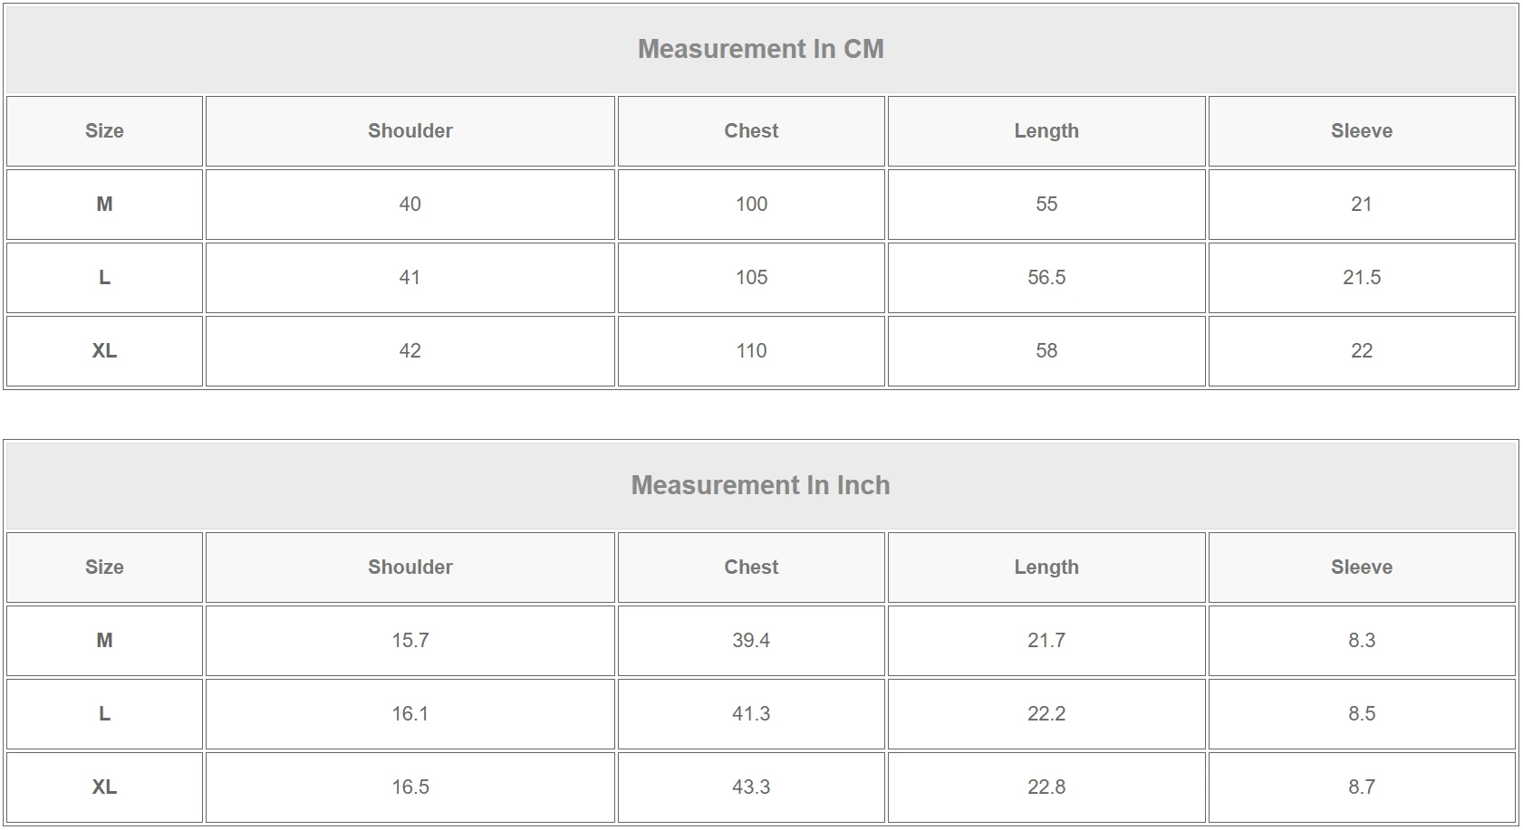Select the length value 22.8 cell

click(x=1046, y=787)
